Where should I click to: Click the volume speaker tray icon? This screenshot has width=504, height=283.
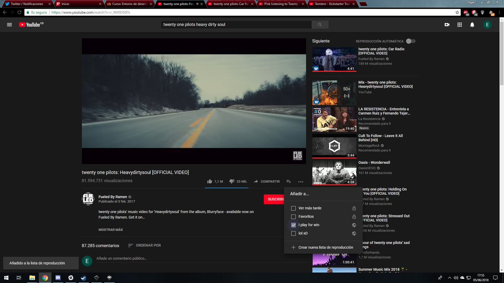click(x=456, y=278)
